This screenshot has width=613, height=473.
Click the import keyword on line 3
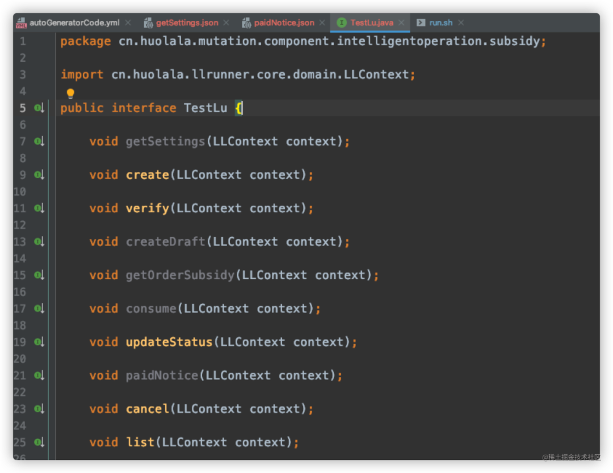pyautogui.click(x=82, y=75)
